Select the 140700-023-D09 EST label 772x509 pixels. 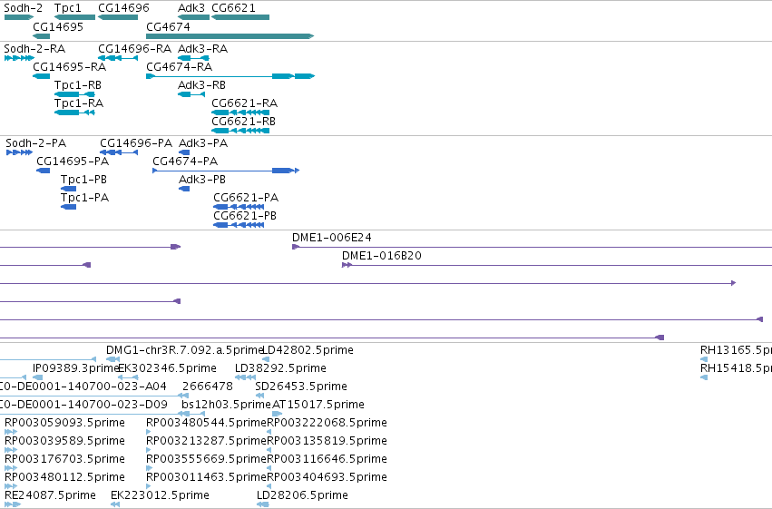tap(83, 406)
